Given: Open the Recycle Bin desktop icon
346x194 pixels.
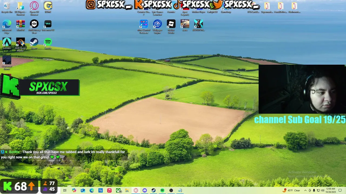Looking at the screenshot, I should 7,8.
